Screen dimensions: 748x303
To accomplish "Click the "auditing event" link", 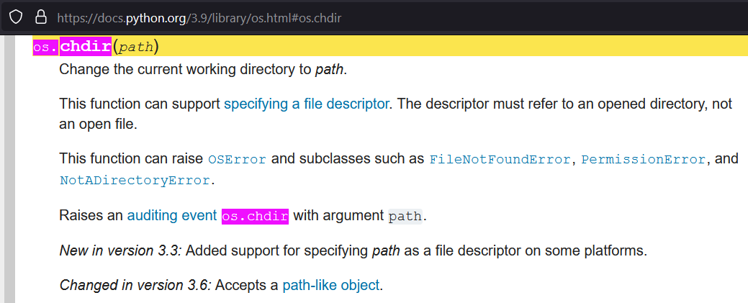I will [x=171, y=215].
